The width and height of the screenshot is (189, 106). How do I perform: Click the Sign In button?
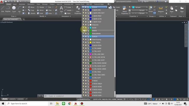coord(145,1)
